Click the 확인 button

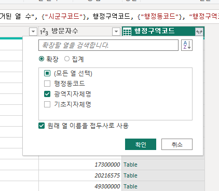(x=141, y=144)
